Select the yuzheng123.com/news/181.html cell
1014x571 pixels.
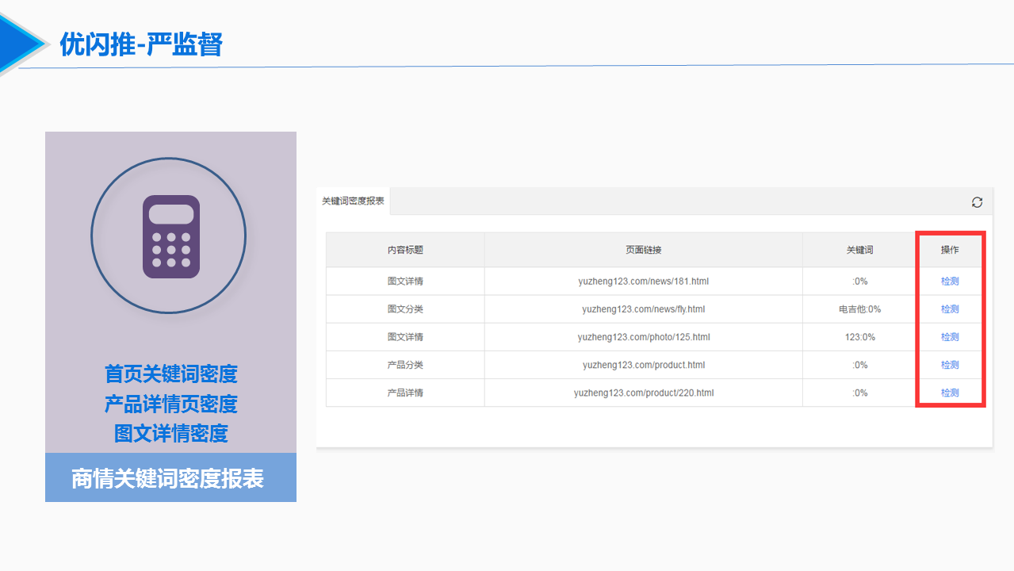click(x=643, y=282)
